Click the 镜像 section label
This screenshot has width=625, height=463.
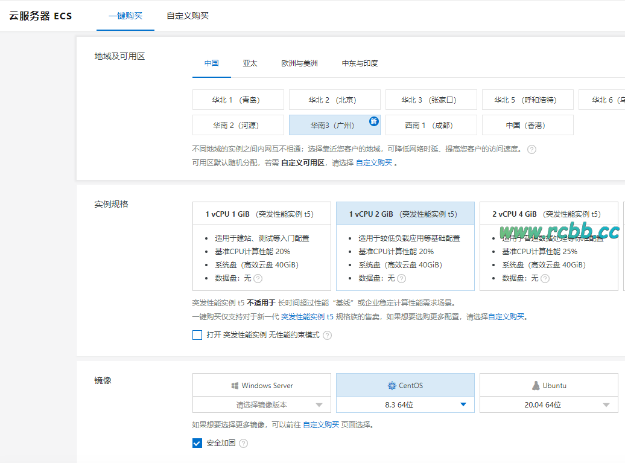(103, 380)
